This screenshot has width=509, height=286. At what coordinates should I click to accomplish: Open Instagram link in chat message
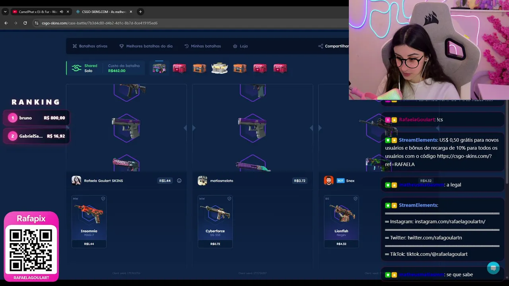click(450, 222)
